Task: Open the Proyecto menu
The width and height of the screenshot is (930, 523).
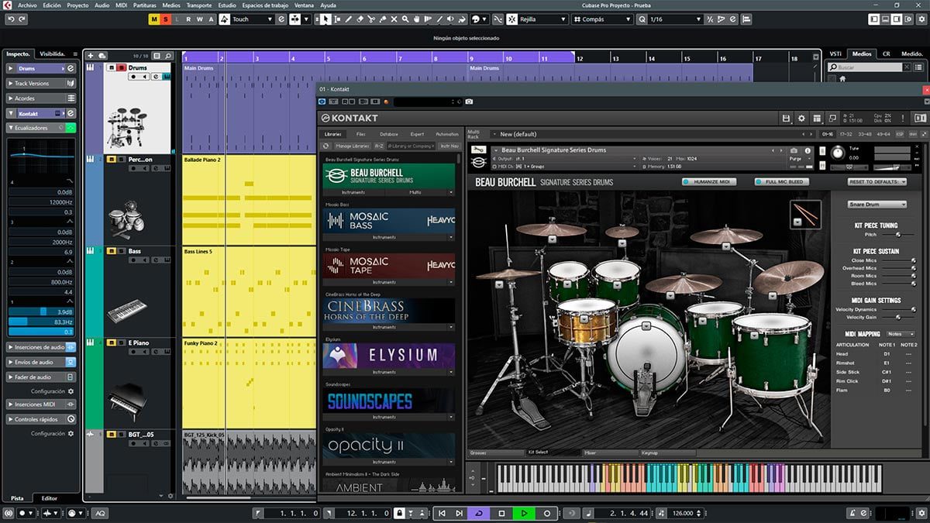Action: 77,5
